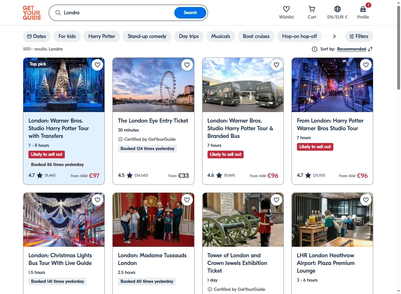Click the Booked 124 times yesterday label
The image size is (401, 294).
click(148, 149)
